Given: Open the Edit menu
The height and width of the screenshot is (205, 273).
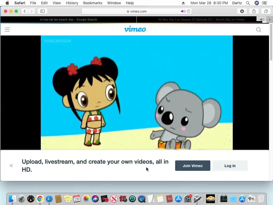Looking at the screenshot, I should tap(44, 3).
